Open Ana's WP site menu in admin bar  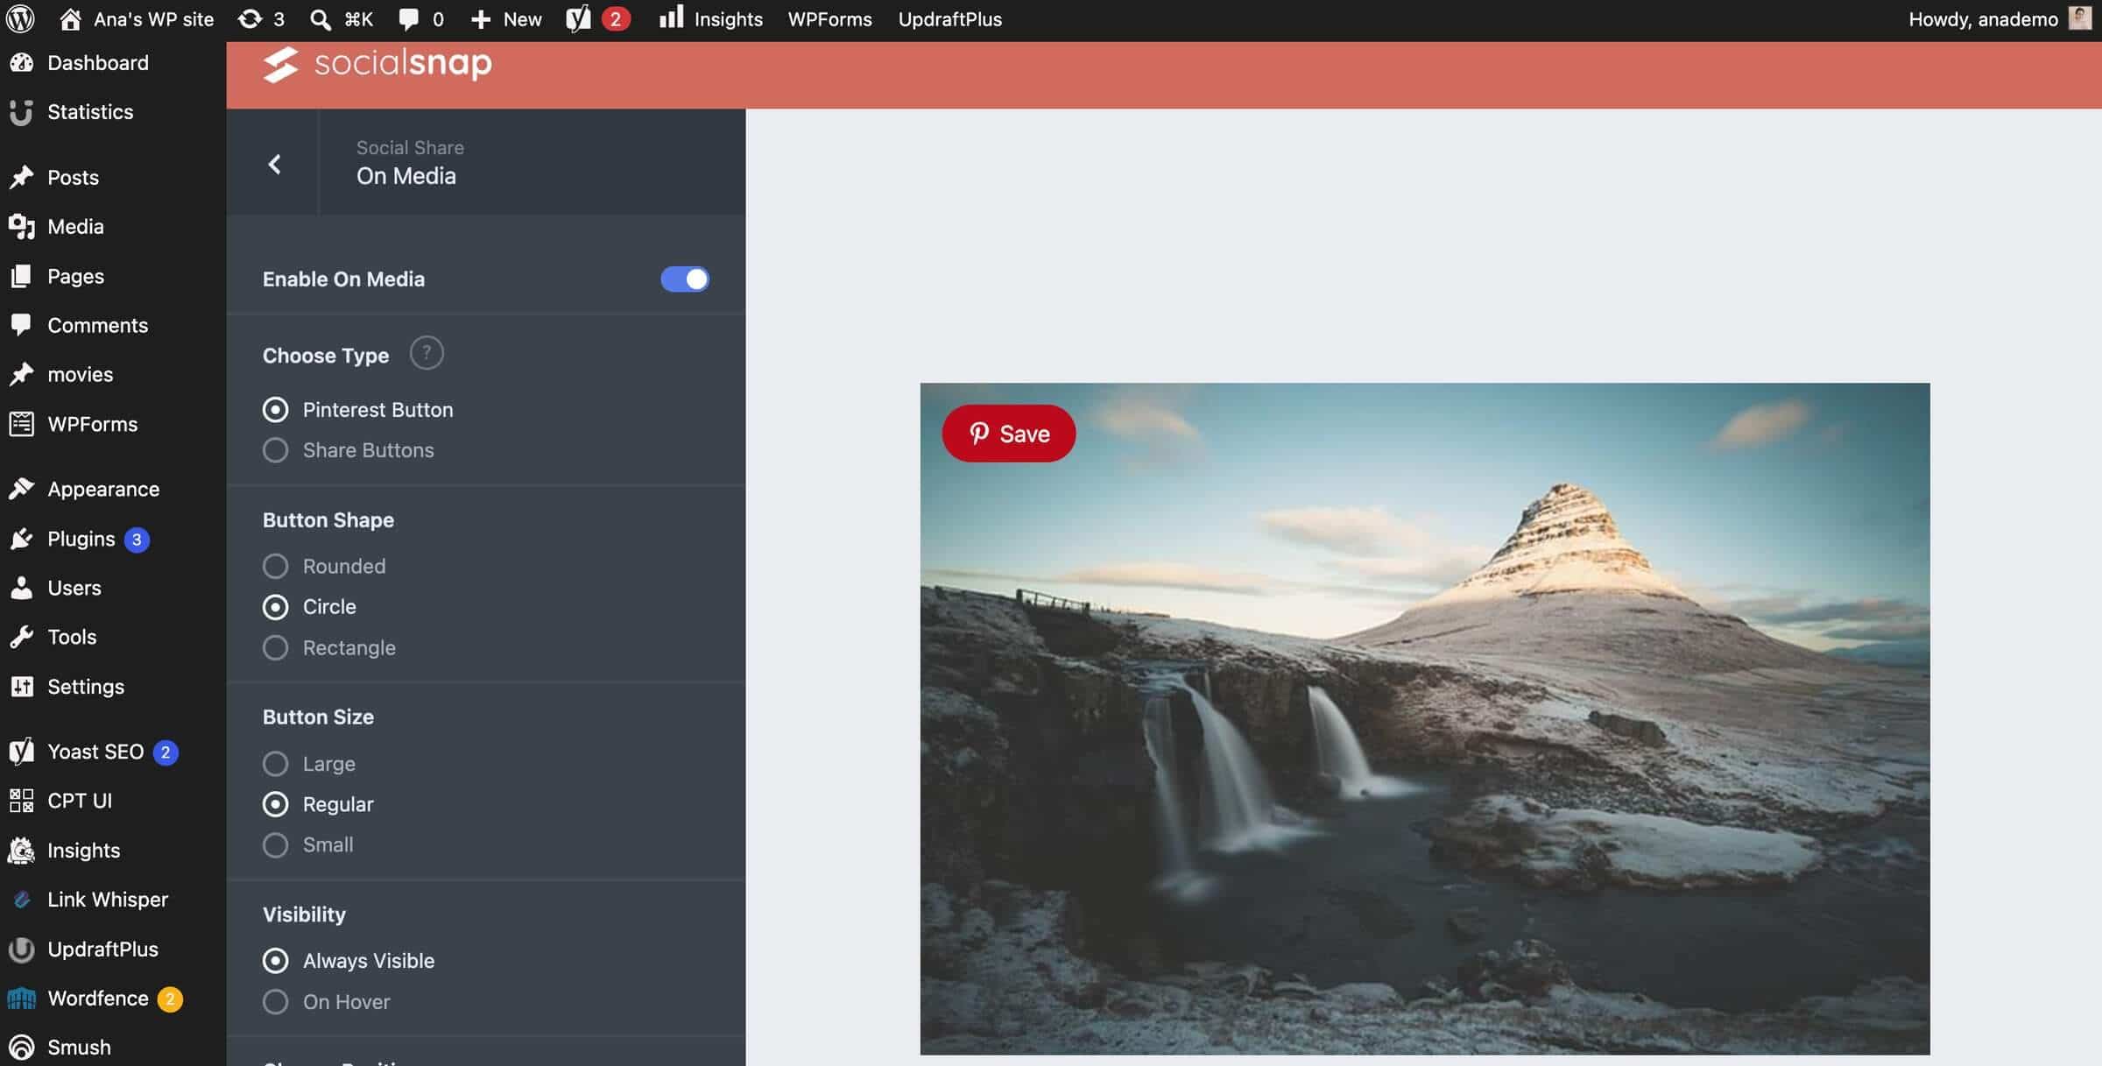click(137, 19)
